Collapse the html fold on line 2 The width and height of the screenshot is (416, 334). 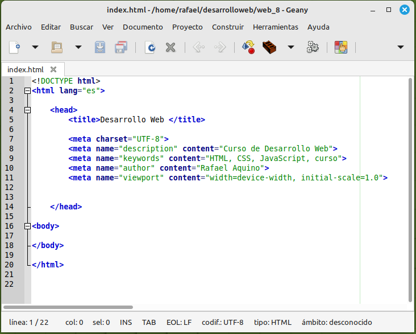(x=27, y=91)
